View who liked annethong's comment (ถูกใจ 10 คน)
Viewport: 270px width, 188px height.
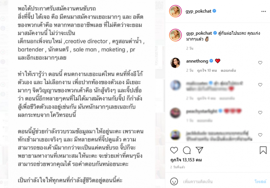pyautogui.click(x=207, y=70)
